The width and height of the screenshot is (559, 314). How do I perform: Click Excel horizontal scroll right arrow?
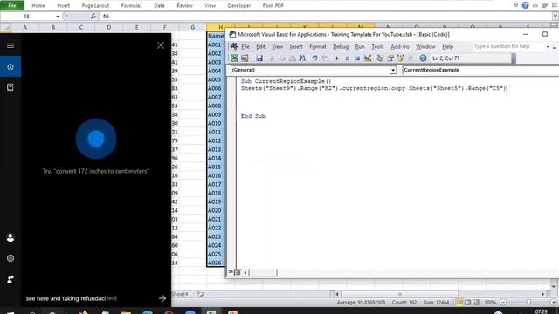(x=543, y=294)
